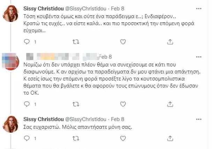Like the 'Σας ευχαριστώ' tweet
Screen dimensions: 212x149
click(123, 138)
